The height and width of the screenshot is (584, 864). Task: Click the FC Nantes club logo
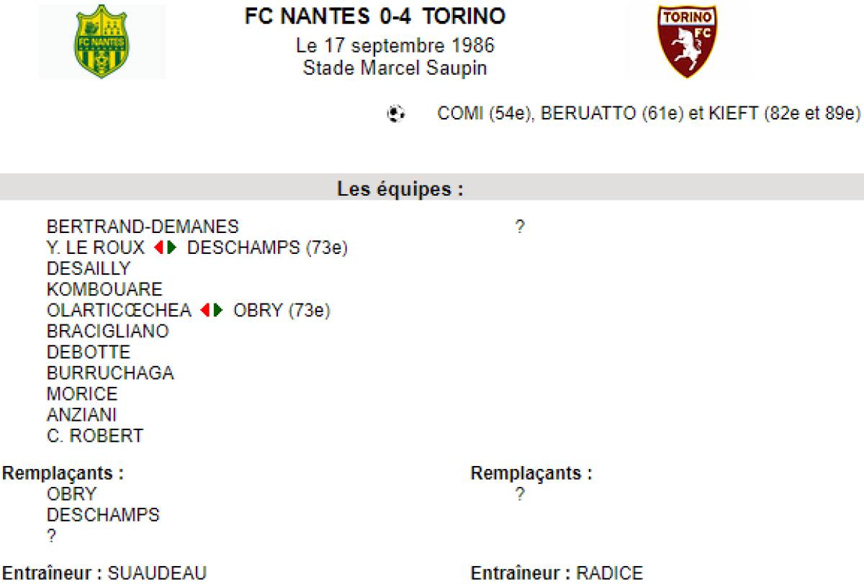click(102, 42)
